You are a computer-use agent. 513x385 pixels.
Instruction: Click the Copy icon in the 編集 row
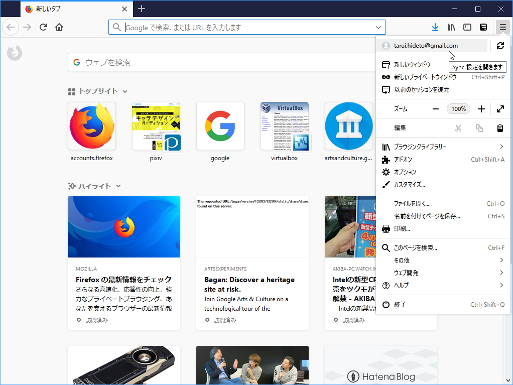click(x=479, y=128)
